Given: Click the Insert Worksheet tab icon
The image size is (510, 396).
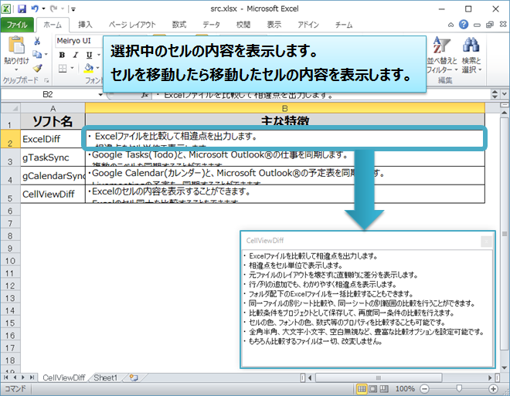Looking at the screenshot, I should [x=134, y=377].
